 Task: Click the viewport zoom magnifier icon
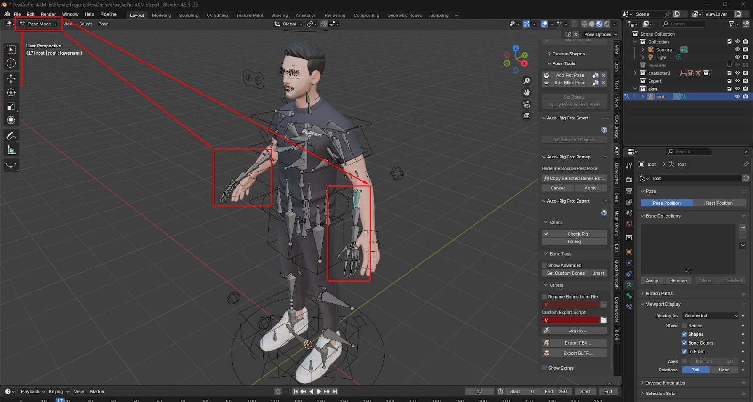point(527,81)
